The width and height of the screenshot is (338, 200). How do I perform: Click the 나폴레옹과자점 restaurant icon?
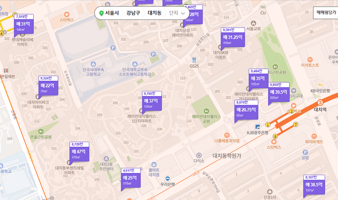227,135
